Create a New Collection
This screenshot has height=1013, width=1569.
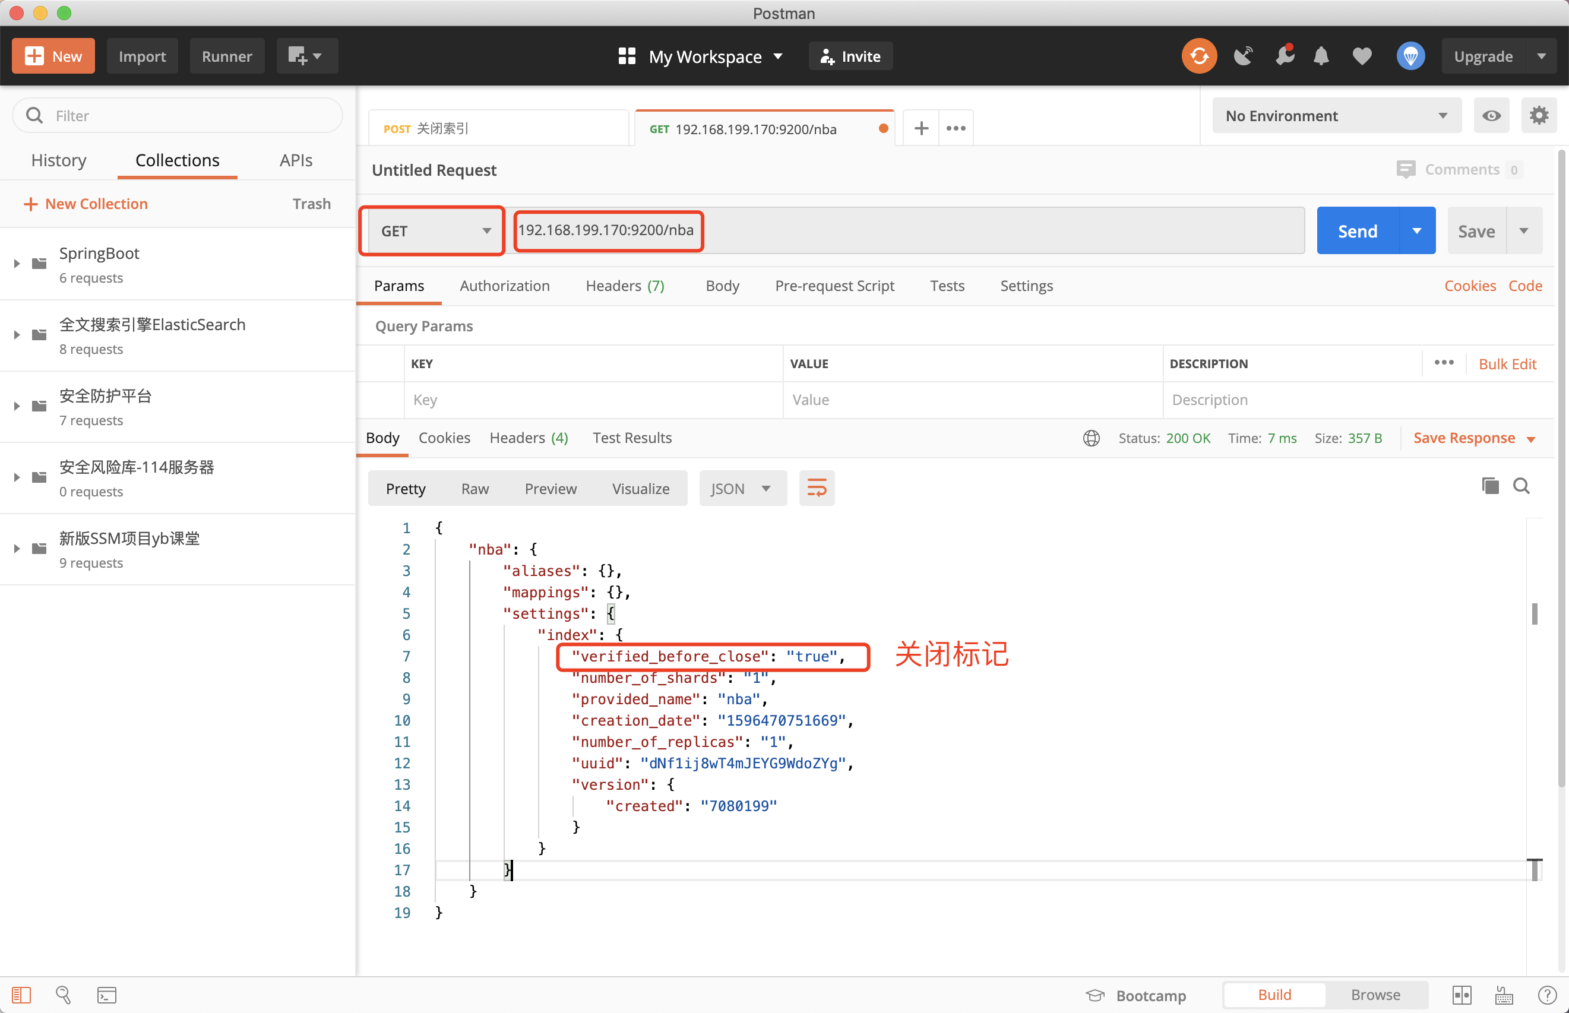[86, 204]
